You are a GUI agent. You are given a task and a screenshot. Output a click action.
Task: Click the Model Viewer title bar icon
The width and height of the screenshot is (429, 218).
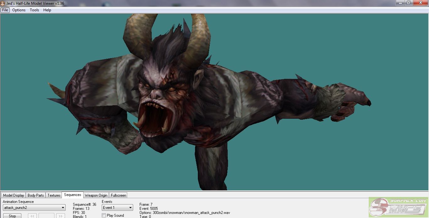tap(3, 3)
